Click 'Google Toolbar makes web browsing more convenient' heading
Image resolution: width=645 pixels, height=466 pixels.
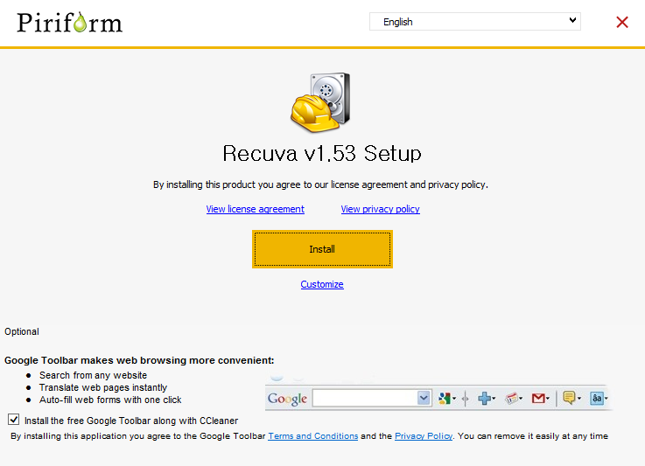pyautogui.click(x=139, y=360)
